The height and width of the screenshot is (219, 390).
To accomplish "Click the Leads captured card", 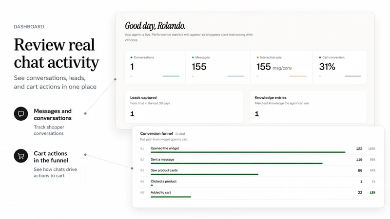I will (184, 107).
